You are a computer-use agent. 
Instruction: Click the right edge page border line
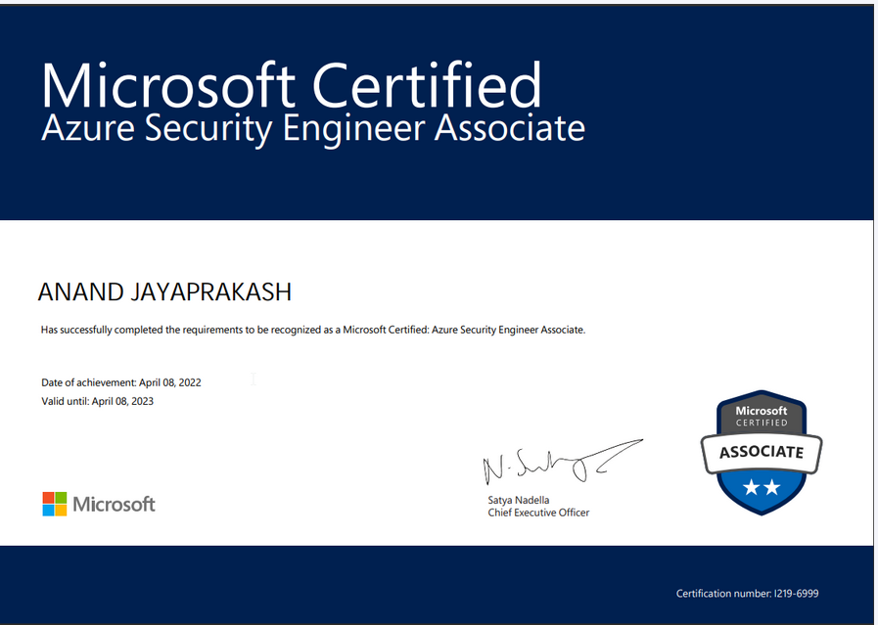coord(875,313)
